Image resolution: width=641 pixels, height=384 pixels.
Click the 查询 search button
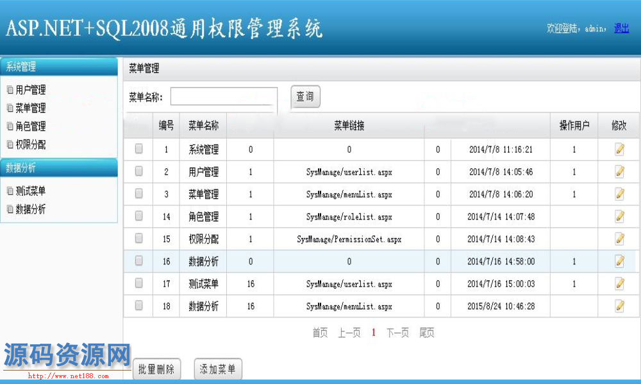pyautogui.click(x=305, y=97)
